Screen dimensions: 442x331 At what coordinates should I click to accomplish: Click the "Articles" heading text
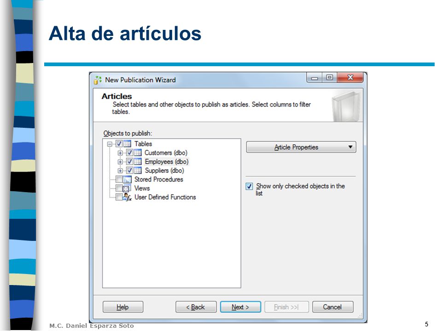click(x=116, y=96)
